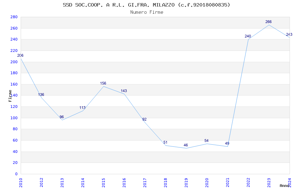Click the data label 240 for 2022
The image size is (293, 189).
248,36
